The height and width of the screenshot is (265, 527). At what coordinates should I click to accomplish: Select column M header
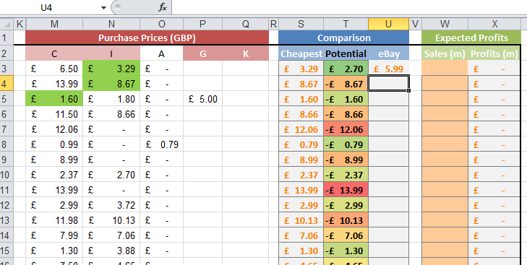tap(54, 24)
